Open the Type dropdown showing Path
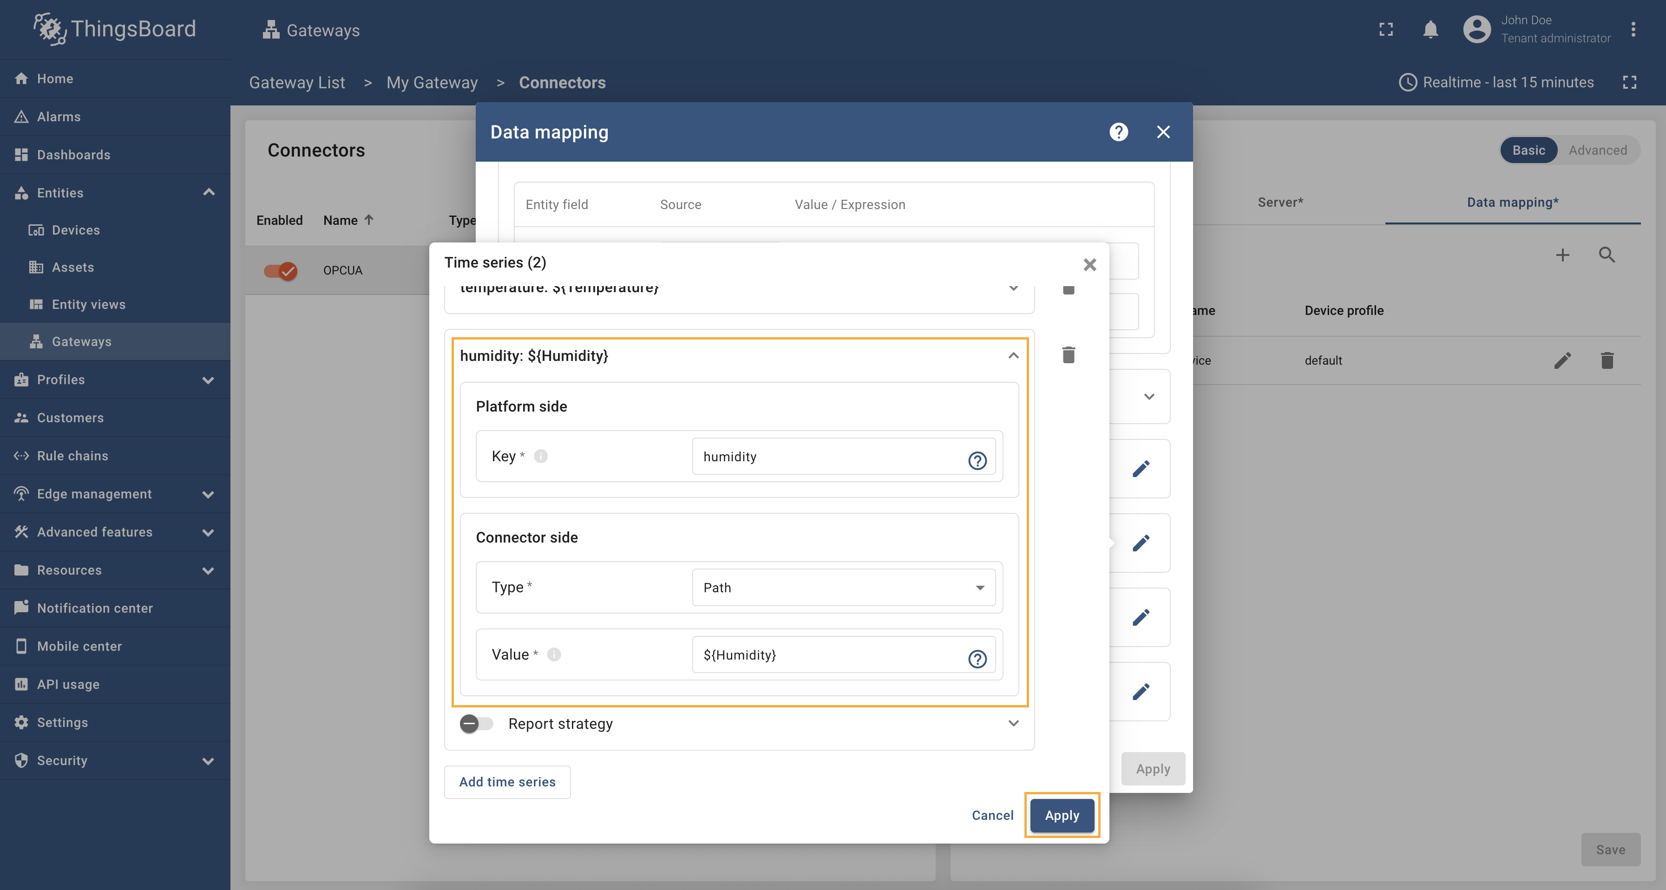Screen dimensions: 1666x890 (843, 587)
